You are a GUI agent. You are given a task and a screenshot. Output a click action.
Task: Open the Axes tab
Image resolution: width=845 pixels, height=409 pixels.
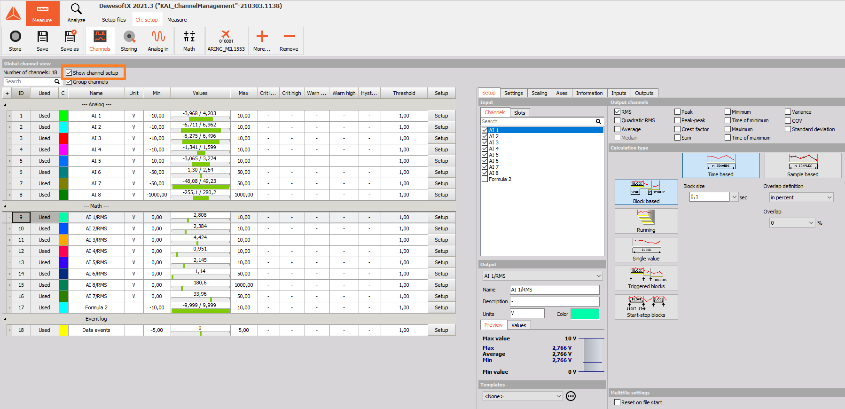pos(562,93)
